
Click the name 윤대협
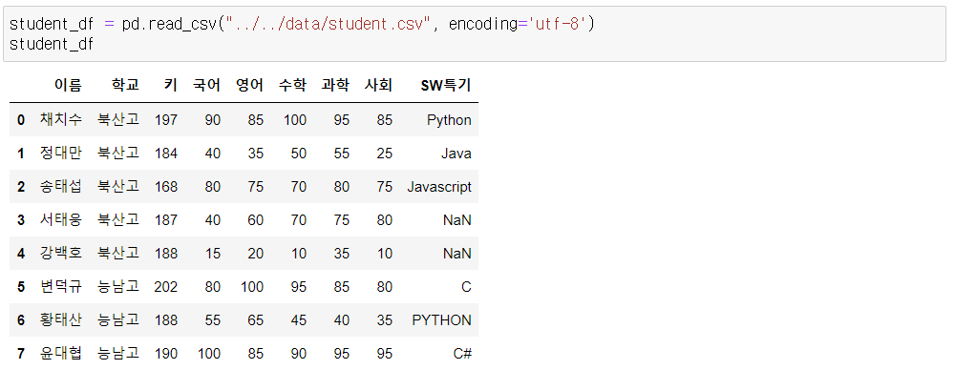point(61,354)
